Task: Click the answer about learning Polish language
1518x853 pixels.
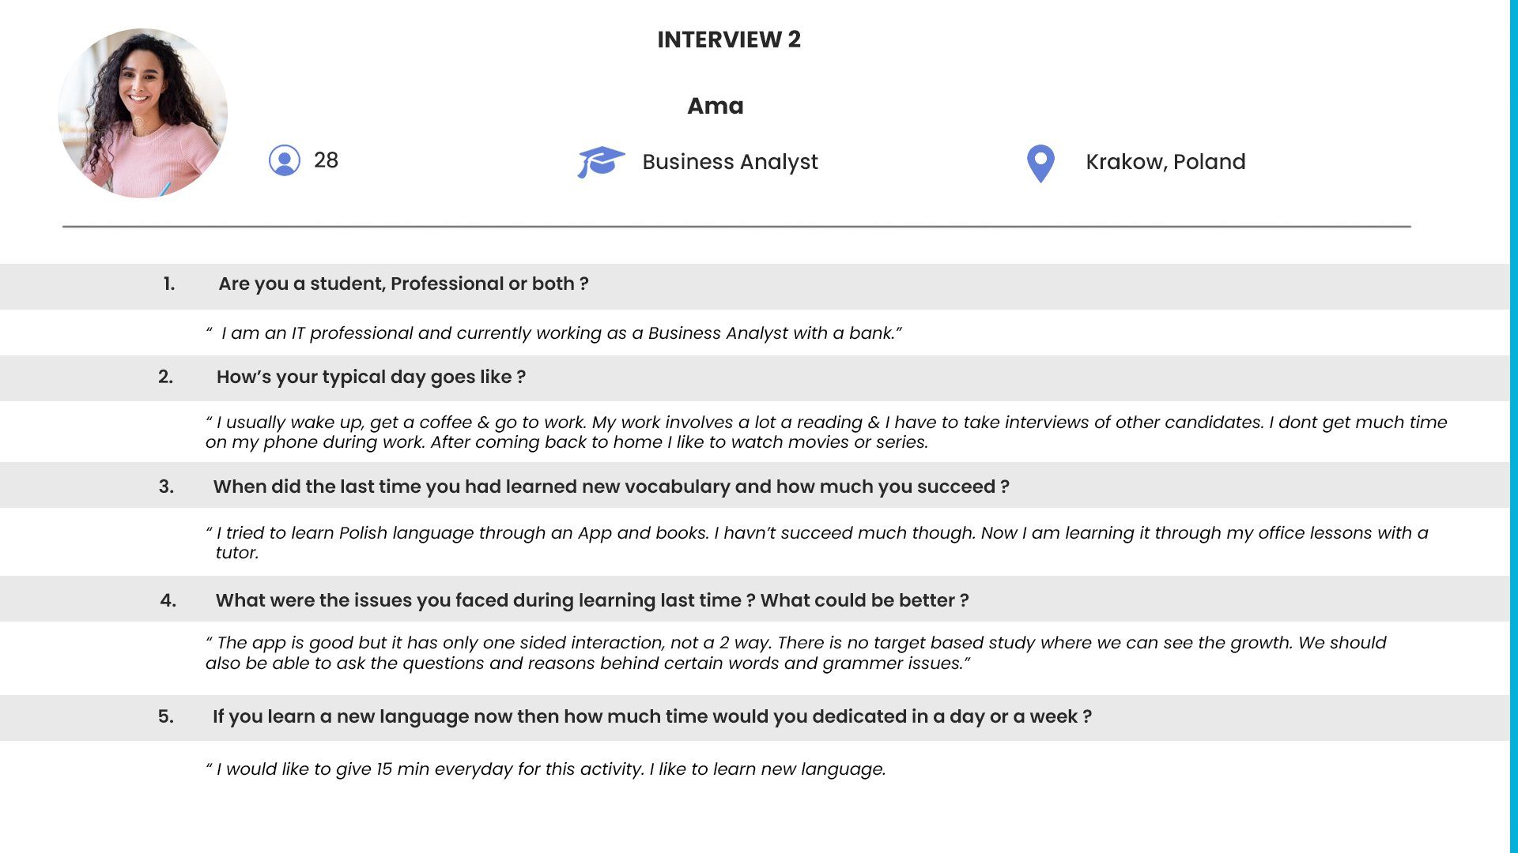Action: click(817, 543)
